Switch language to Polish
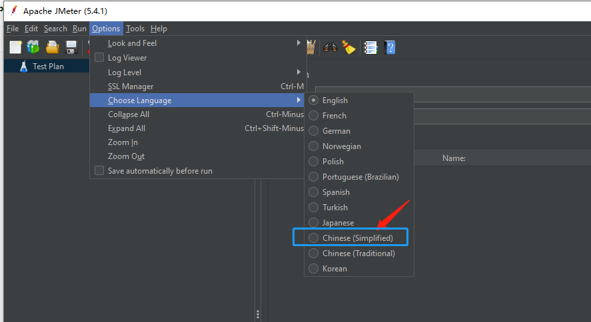The height and width of the screenshot is (322, 591). pos(313,162)
